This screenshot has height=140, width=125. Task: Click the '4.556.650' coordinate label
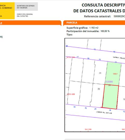point(71,94)
